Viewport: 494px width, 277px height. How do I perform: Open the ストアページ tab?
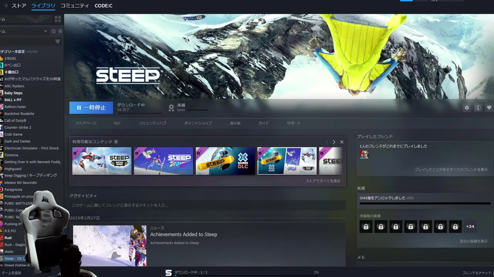[x=86, y=123]
